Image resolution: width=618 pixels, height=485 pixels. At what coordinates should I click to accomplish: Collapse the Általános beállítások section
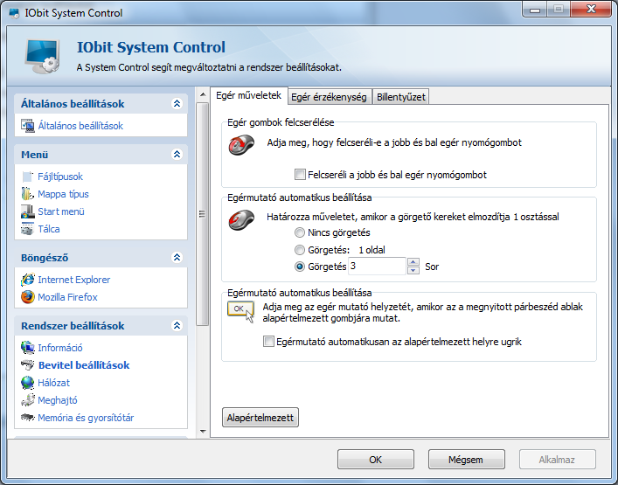[x=177, y=104]
